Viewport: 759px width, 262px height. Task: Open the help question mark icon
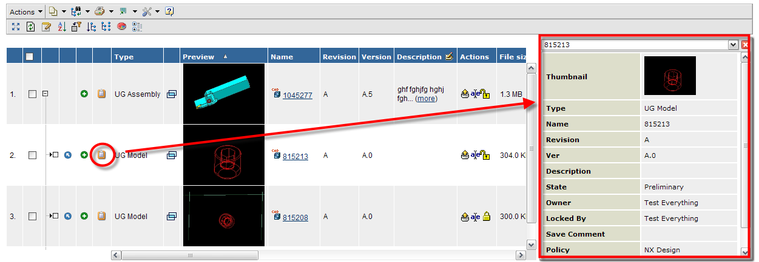pyautogui.click(x=169, y=11)
